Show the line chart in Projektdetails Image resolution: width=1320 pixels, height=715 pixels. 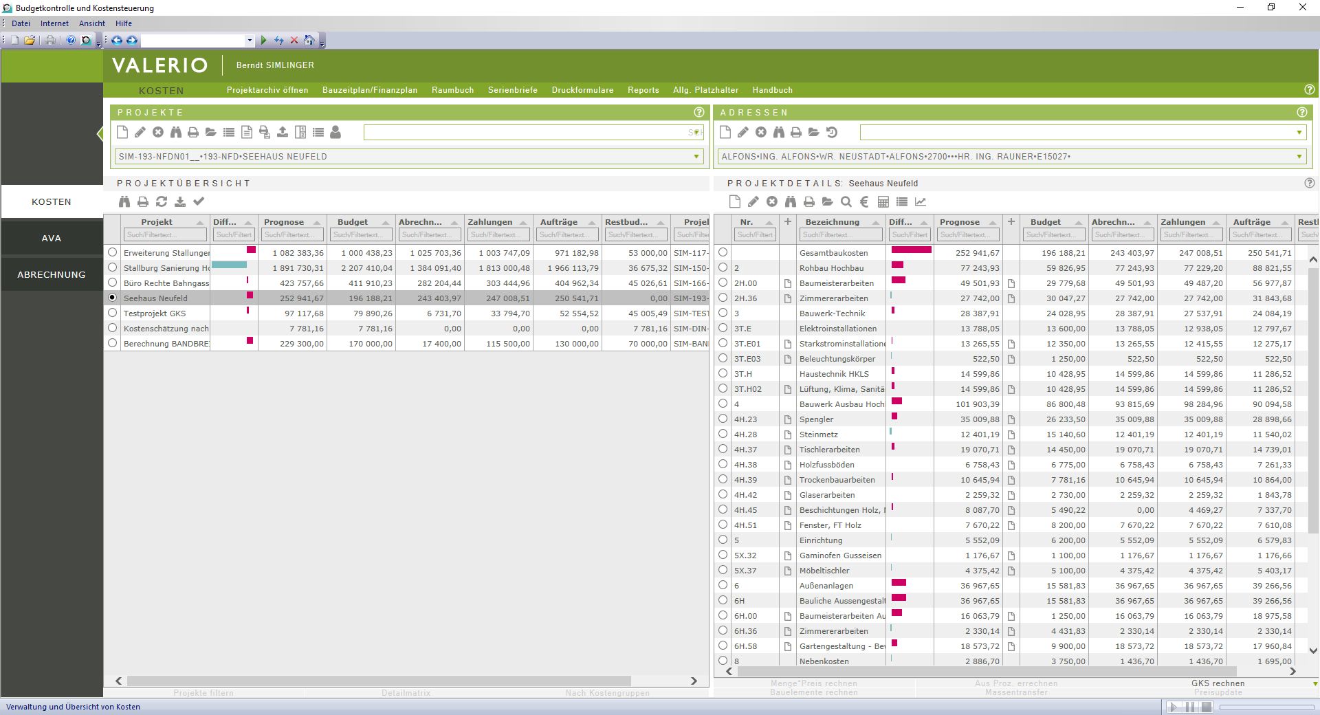point(921,201)
